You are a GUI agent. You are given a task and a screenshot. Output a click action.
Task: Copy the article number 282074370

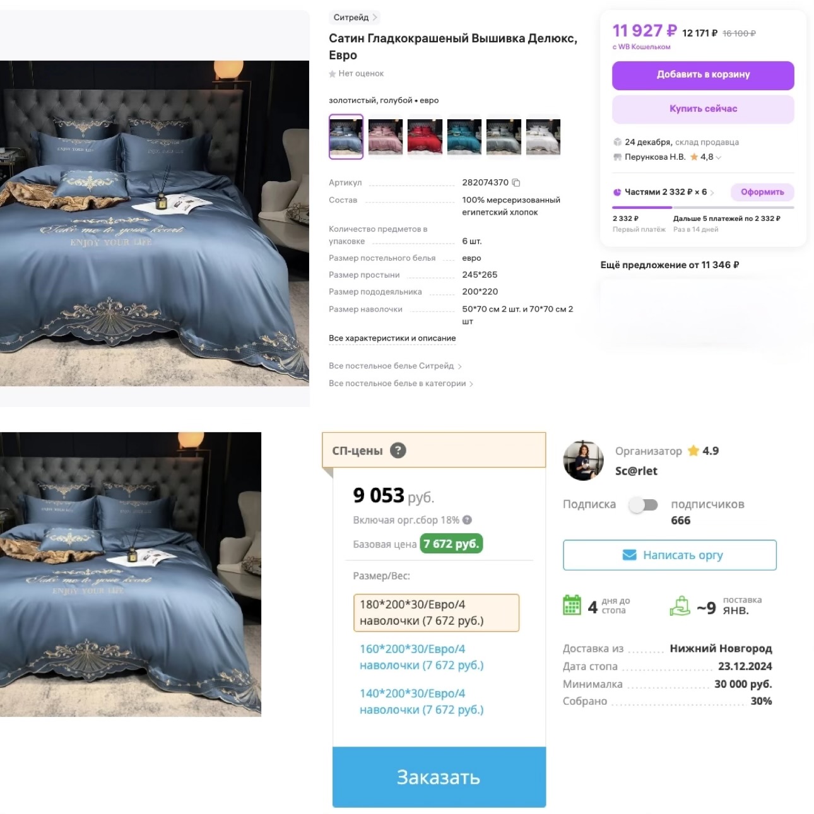point(516,182)
